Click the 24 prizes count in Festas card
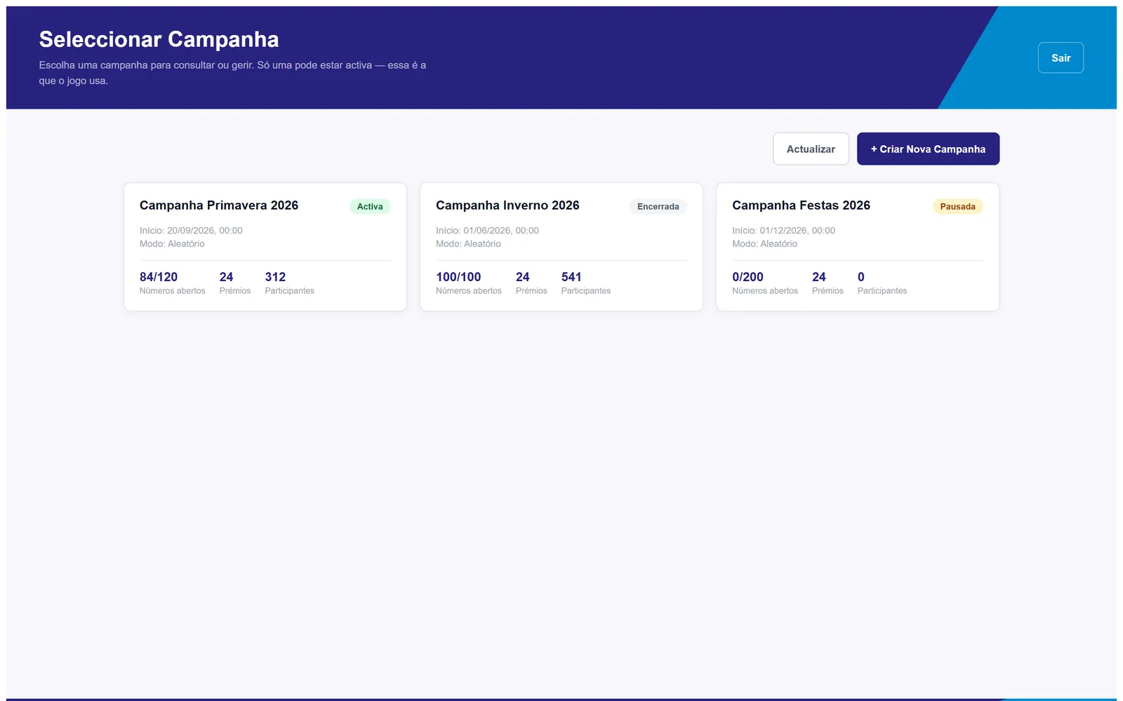The width and height of the screenshot is (1123, 701). [819, 277]
